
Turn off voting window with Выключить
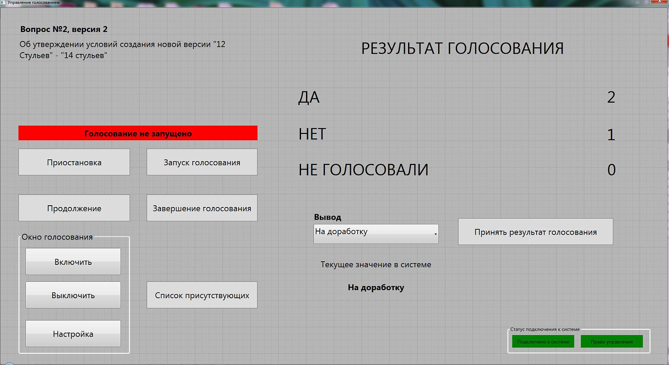coord(73,295)
